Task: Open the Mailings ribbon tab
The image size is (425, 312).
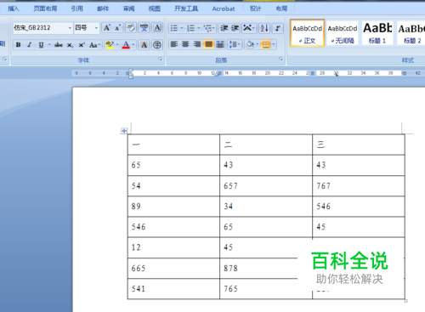Action: click(x=103, y=9)
